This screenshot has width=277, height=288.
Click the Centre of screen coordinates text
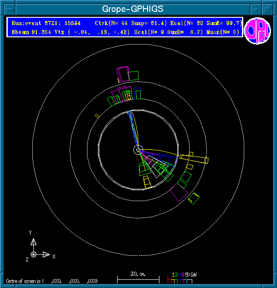pos(52,281)
